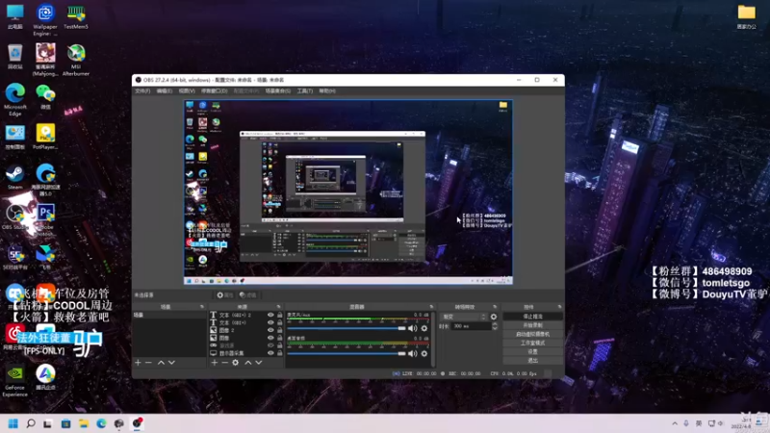The height and width of the screenshot is (433, 770).
Task: Remove selected source with the minus icon
Action: [x=224, y=363]
